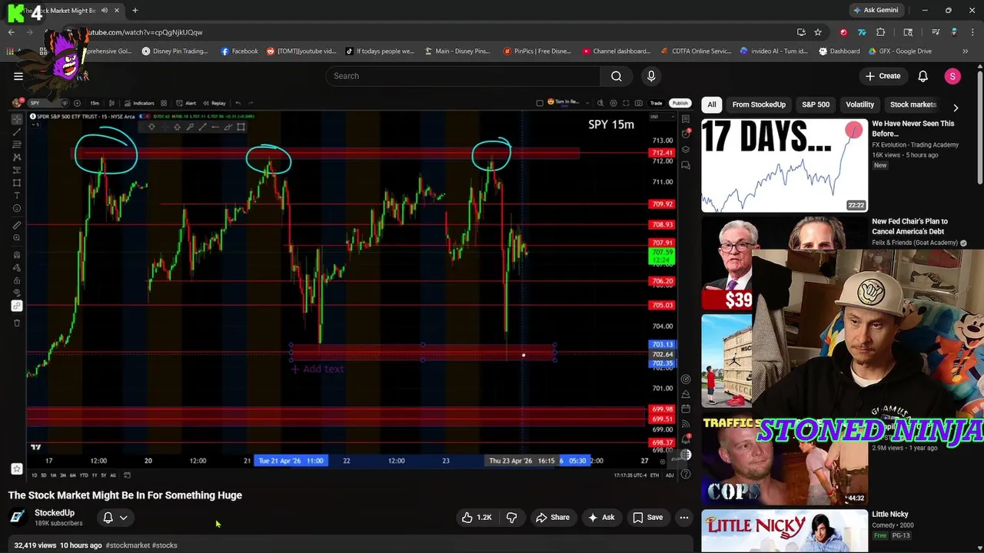Click the YouTube page vertical scrollbar
The image size is (984, 553).
click(x=979, y=127)
